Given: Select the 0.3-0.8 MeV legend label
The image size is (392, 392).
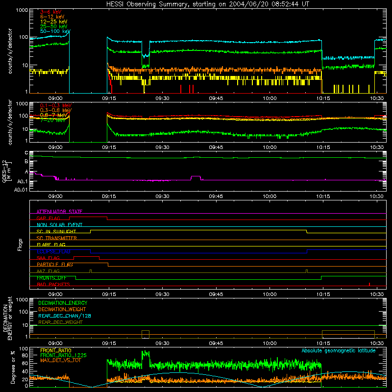Looking at the screenshot, I should 56,110.
